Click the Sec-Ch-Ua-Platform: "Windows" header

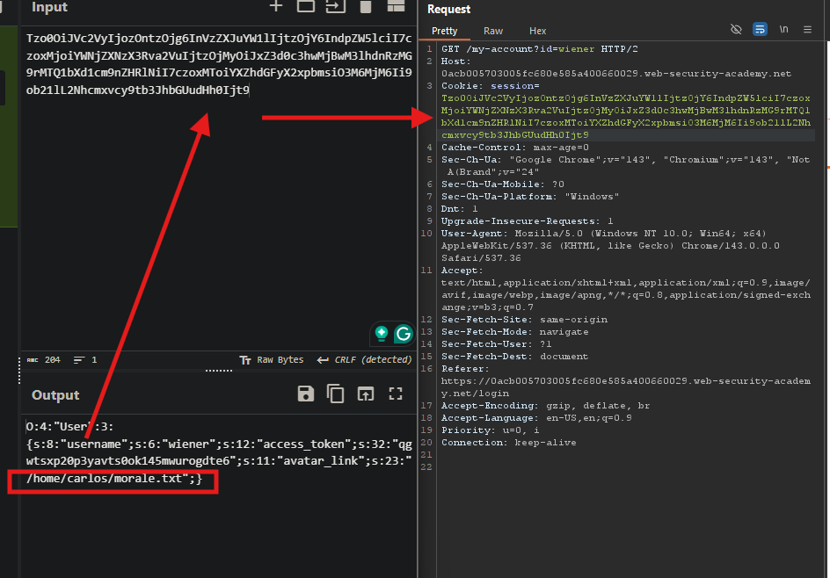click(530, 196)
